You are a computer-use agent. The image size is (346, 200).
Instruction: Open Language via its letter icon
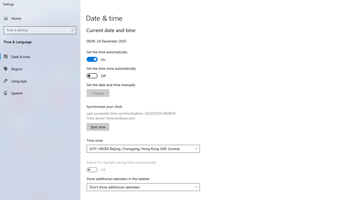point(6,81)
